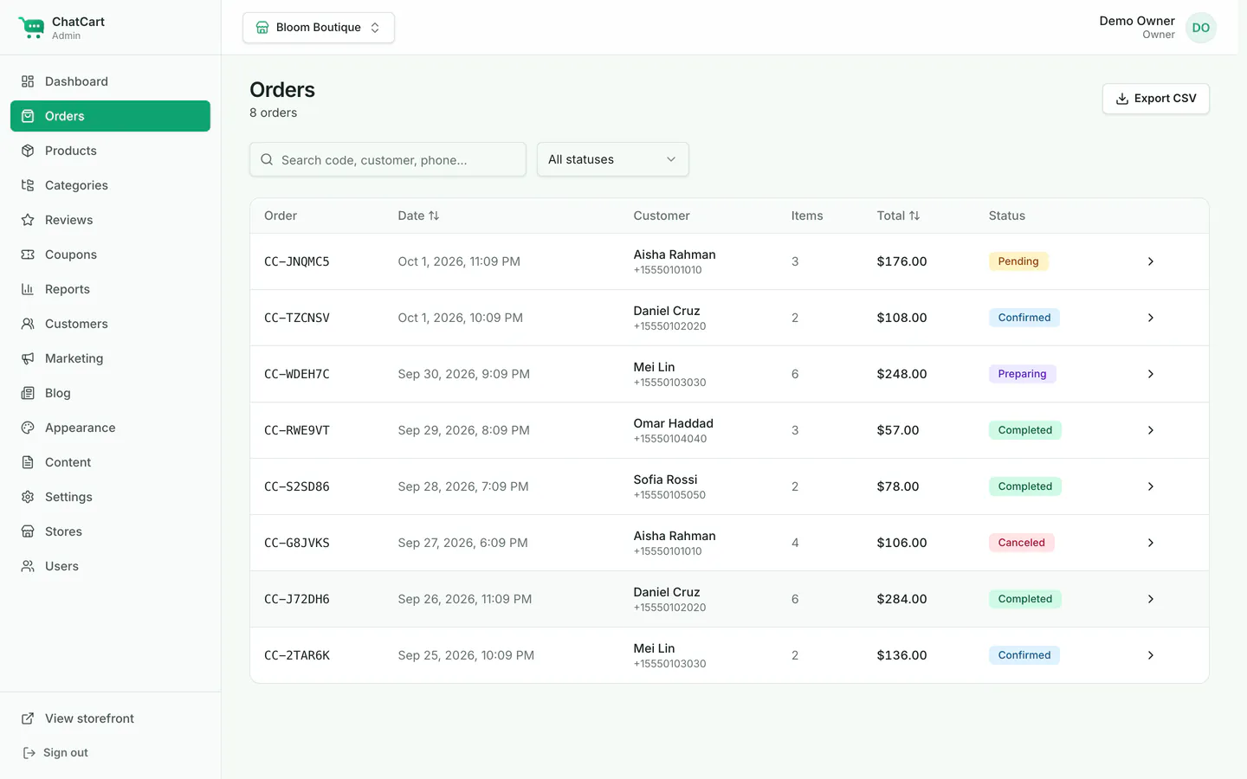This screenshot has height=779, width=1247.
Task: Open the Products menu item
Action: pos(110,151)
